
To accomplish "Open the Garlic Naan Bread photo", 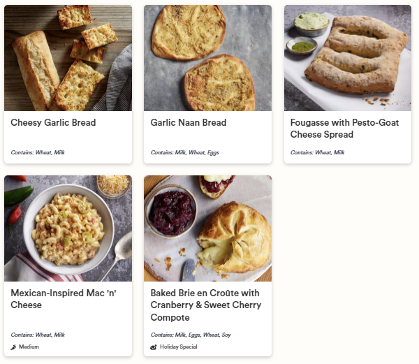I will click(x=207, y=58).
